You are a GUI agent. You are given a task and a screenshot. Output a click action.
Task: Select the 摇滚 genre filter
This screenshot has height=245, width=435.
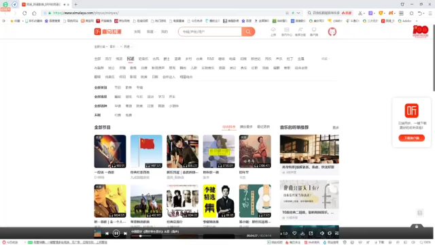[x=119, y=59]
